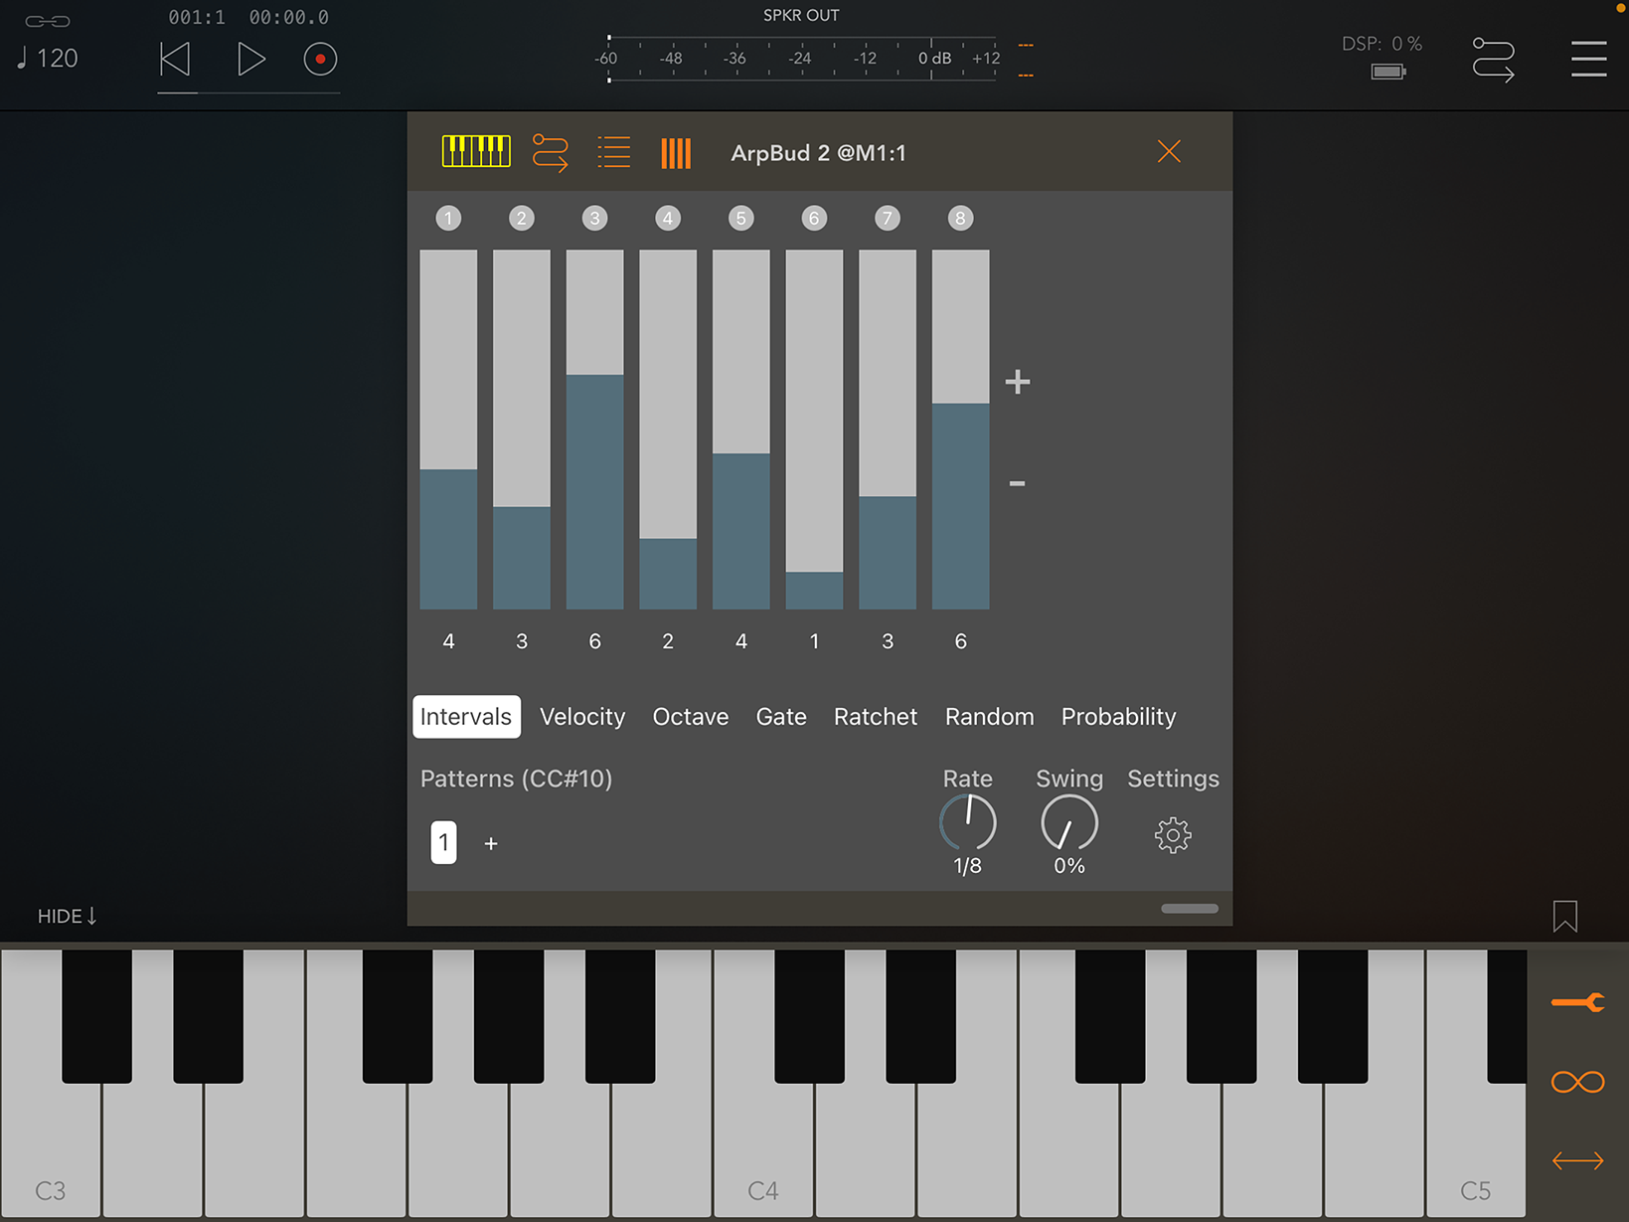The width and height of the screenshot is (1629, 1222).
Task: Open the keyboard view icon in ArpBud header
Action: (x=476, y=152)
